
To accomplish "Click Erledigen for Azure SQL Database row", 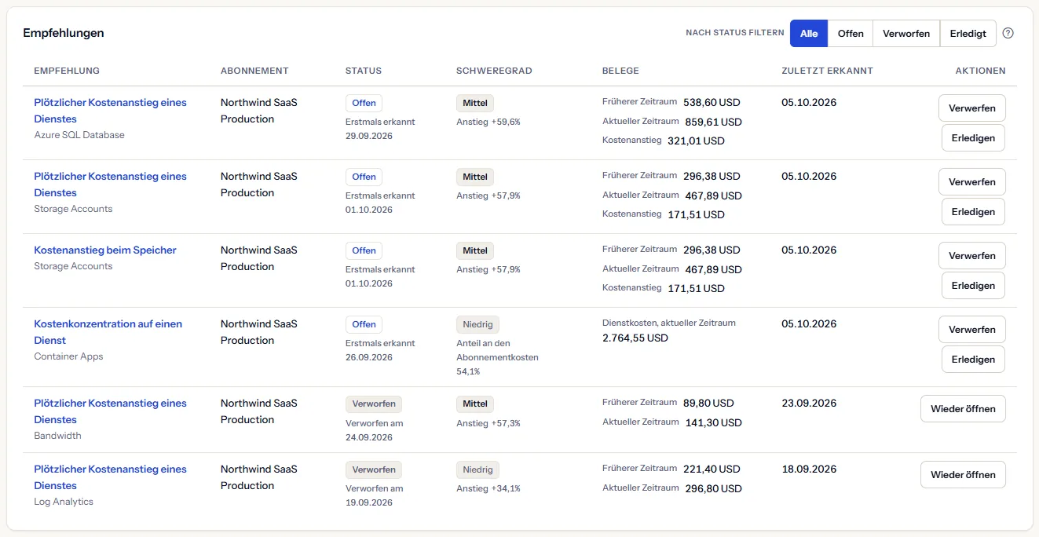I will coord(973,138).
